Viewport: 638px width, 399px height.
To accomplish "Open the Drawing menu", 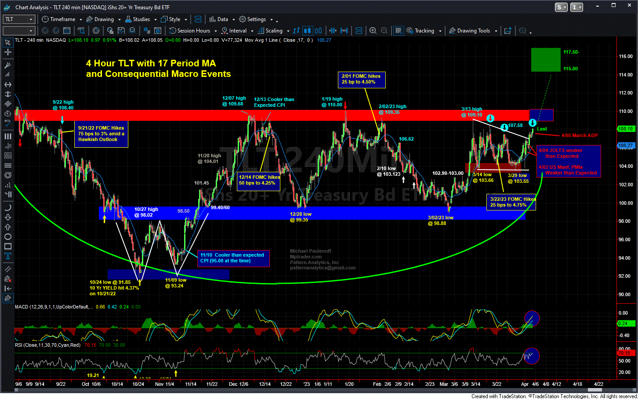I will tap(100, 19).
